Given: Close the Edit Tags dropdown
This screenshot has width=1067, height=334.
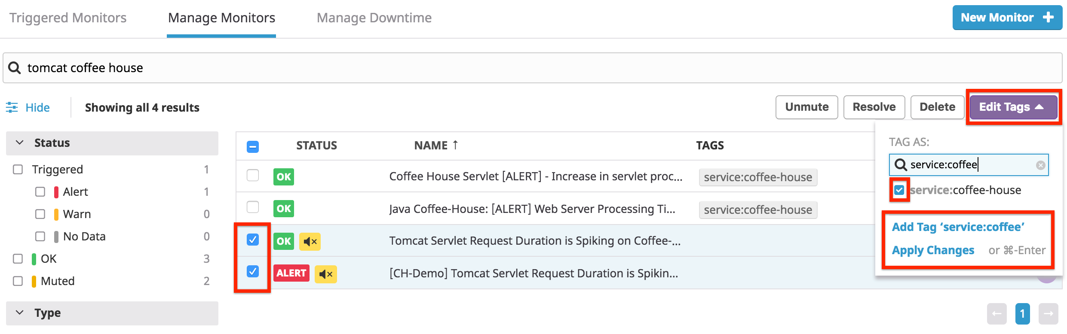Looking at the screenshot, I should coord(1013,107).
